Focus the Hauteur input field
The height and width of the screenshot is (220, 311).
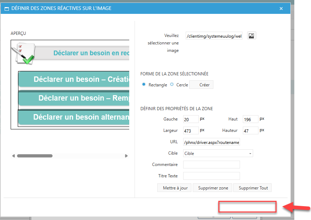point(250,131)
